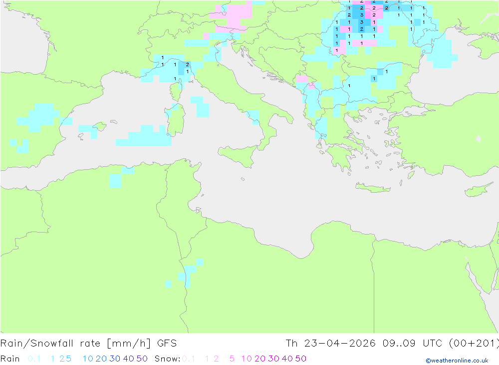Image resolution: width=499 pixels, height=365 pixels.
Task: Click the "GFS" model label
Action: click(167, 344)
